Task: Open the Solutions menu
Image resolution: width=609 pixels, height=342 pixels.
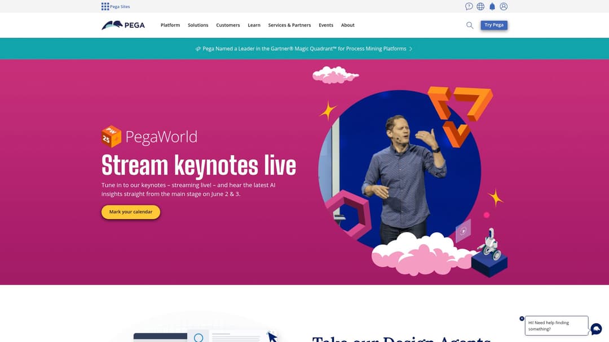Action: 198,25
